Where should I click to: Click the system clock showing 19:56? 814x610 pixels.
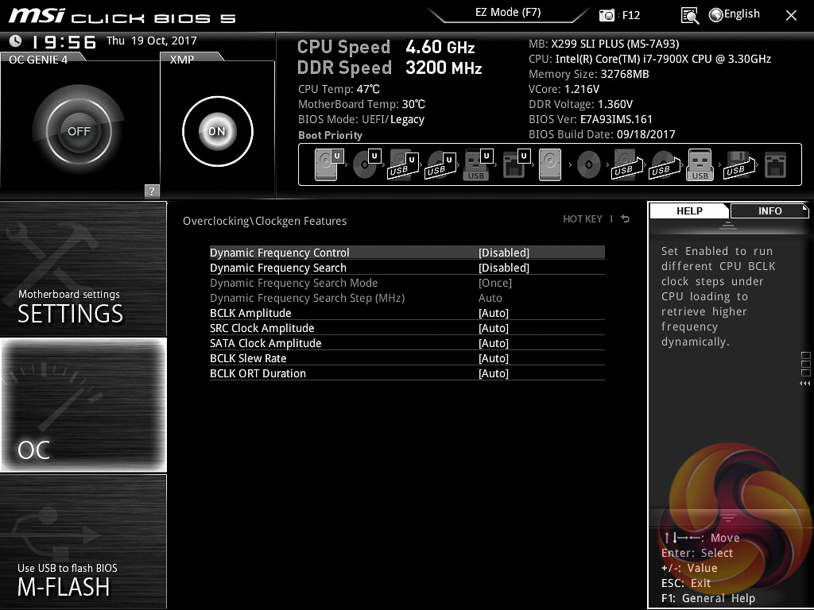point(64,42)
